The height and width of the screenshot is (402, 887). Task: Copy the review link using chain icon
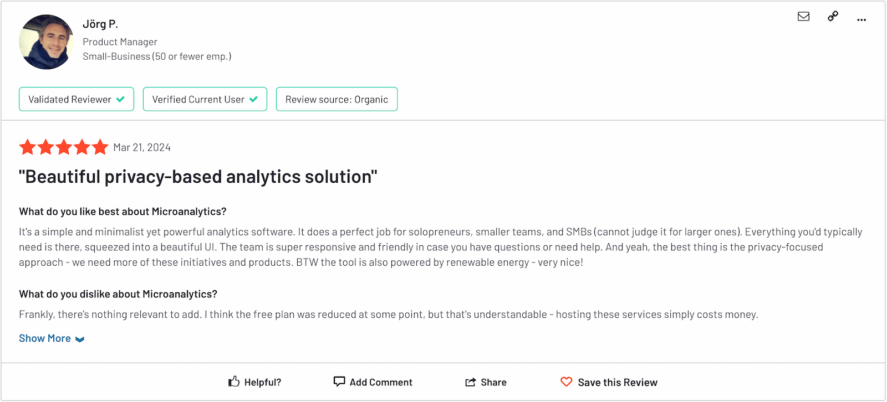point(832,17)
